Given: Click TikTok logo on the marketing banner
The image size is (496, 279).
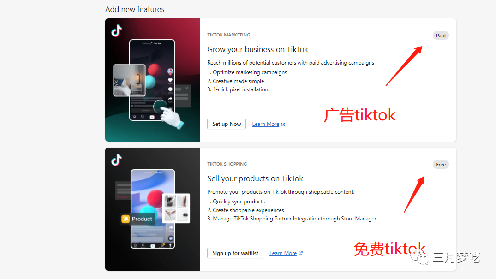Looking at the screenshot, I should click(116, 31).
